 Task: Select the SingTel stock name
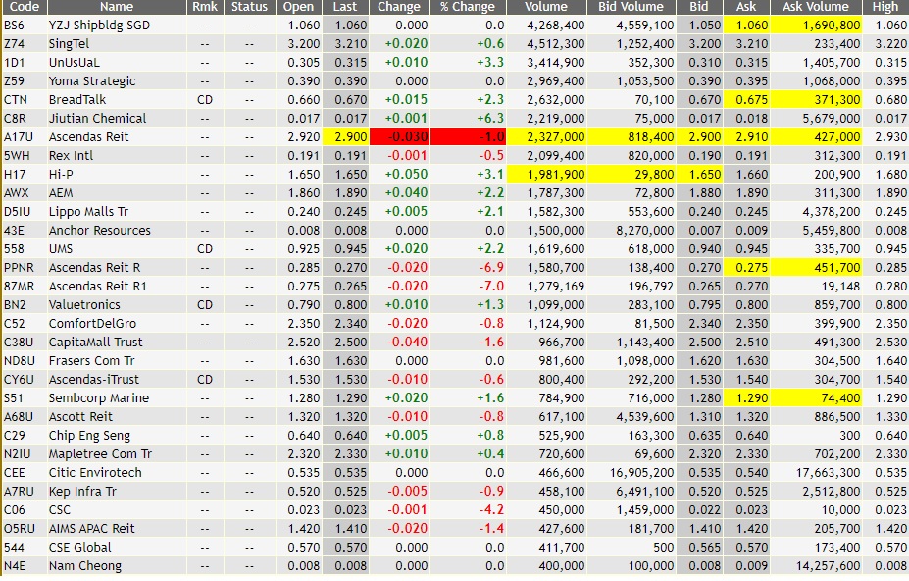coord(69,44)
